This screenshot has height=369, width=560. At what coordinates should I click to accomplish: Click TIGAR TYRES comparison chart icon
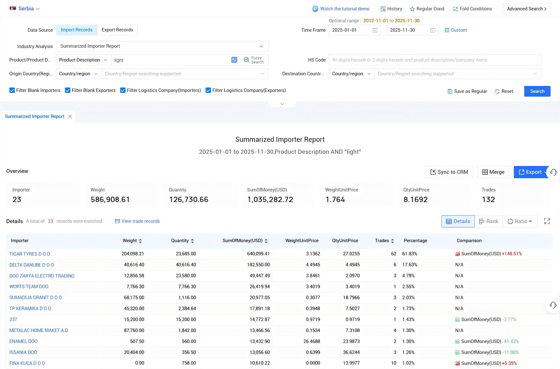point(458,254)
